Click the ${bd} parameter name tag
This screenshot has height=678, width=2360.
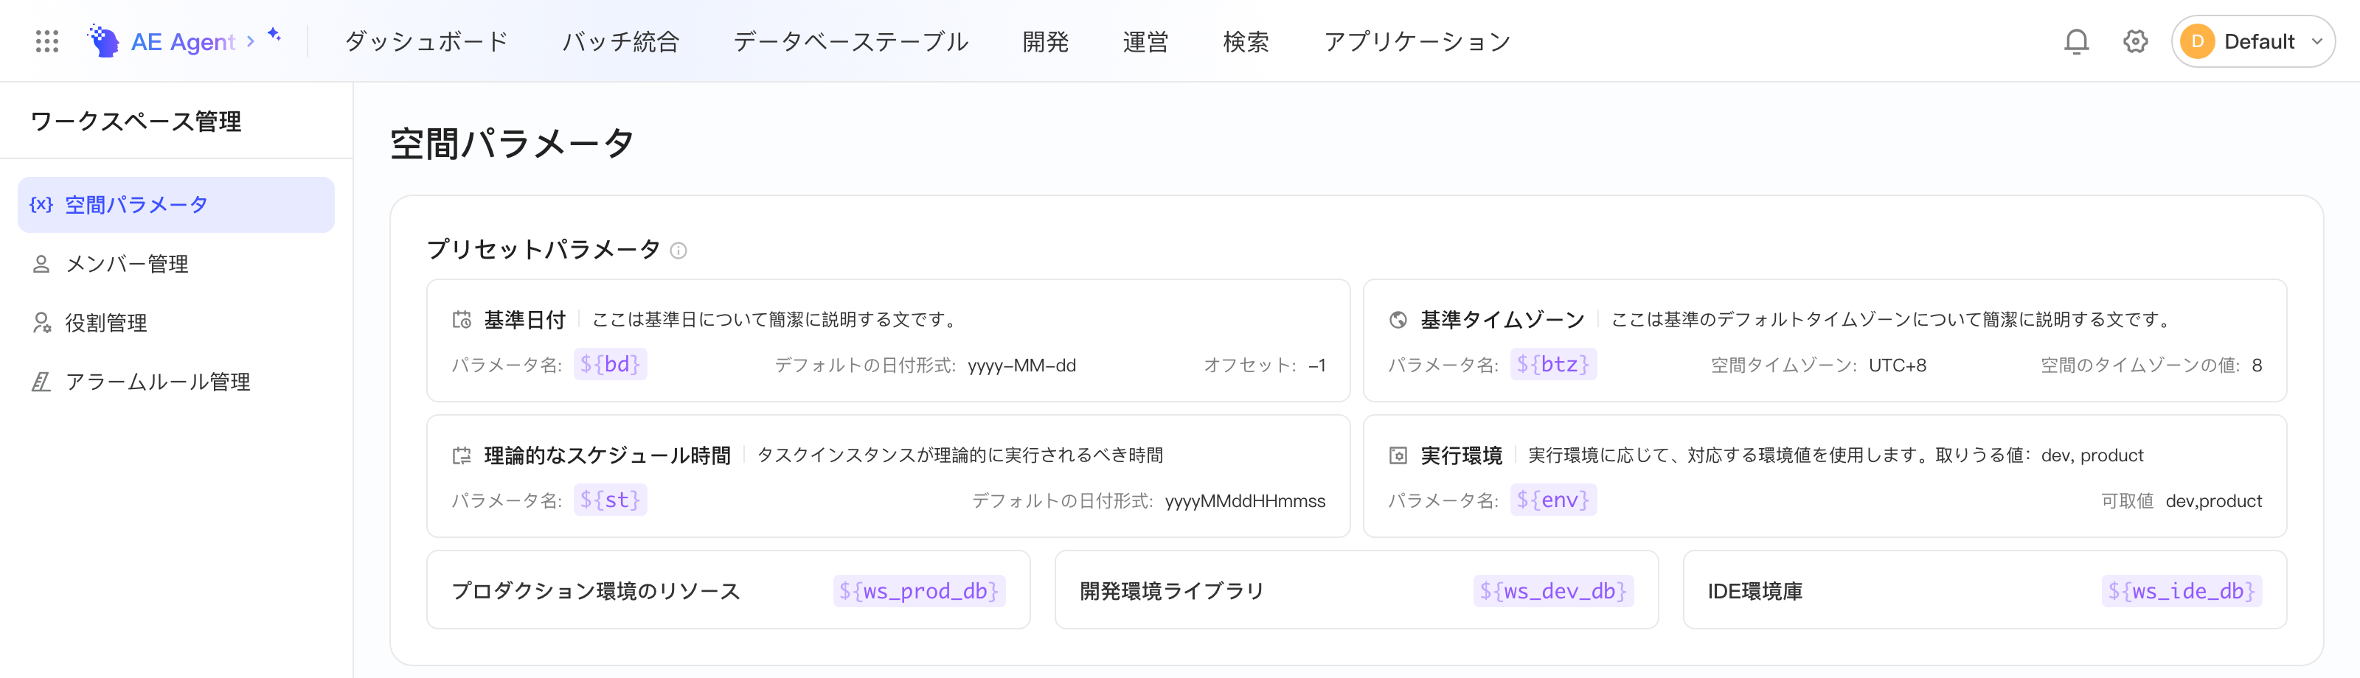pos(610,364)
